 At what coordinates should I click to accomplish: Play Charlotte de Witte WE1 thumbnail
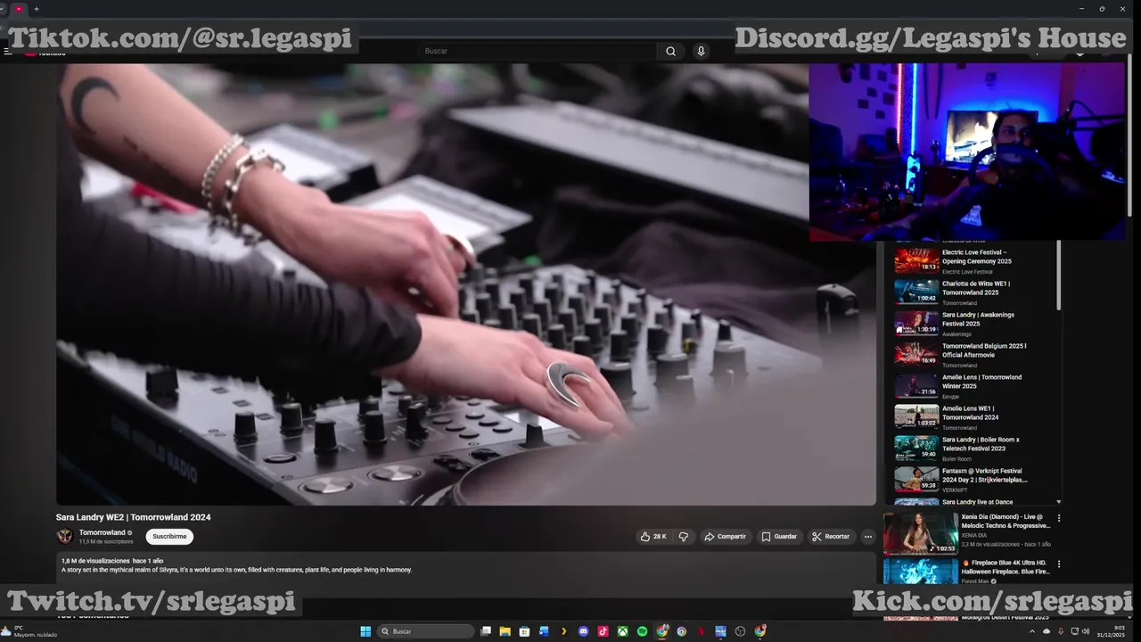click(x=916, y=292)
